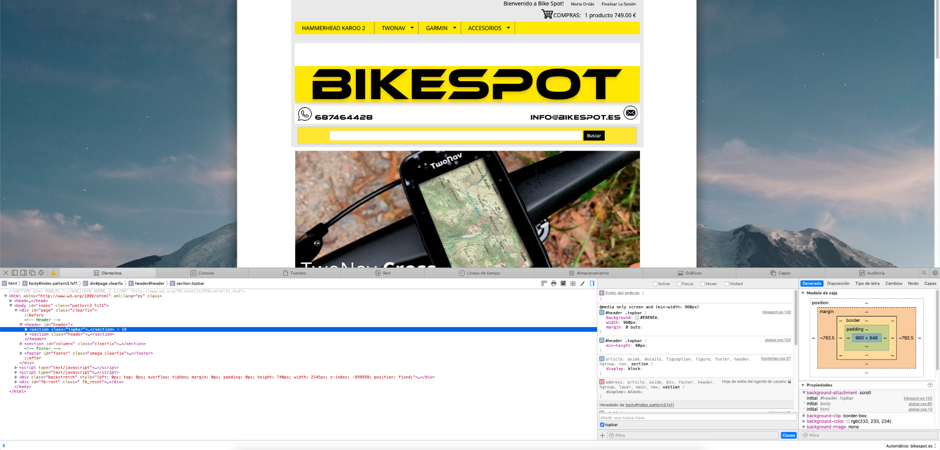Click the shopping cart icon
This screenshot has height=450, width=940.
tap(547, 14)
